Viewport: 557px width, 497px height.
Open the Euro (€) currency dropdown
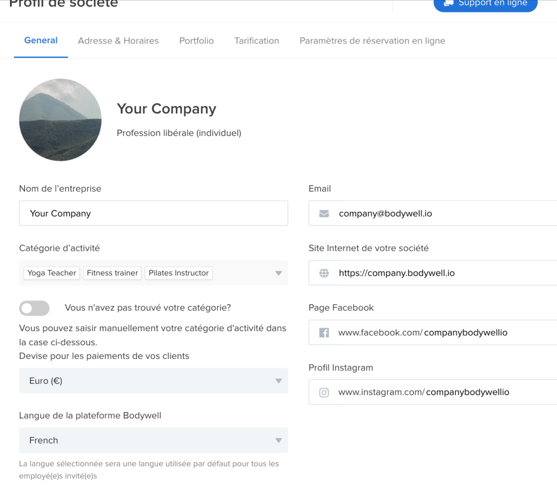pyautogui.click(x=153, y=381)
